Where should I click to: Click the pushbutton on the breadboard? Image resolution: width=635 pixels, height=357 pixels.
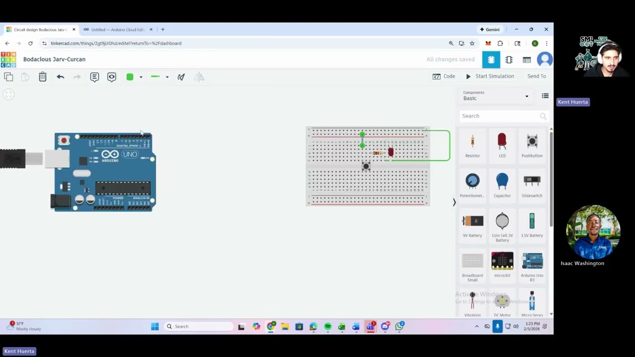point(366,166)
